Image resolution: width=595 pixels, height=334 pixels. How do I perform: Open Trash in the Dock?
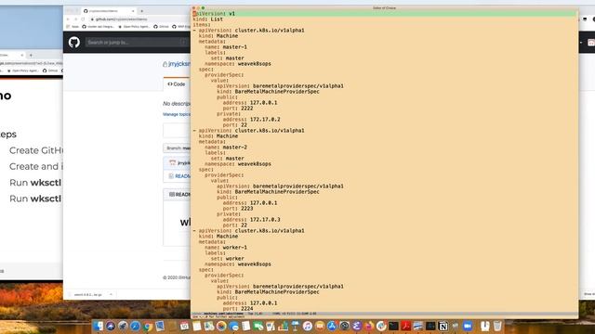click(x=497, y=326)
